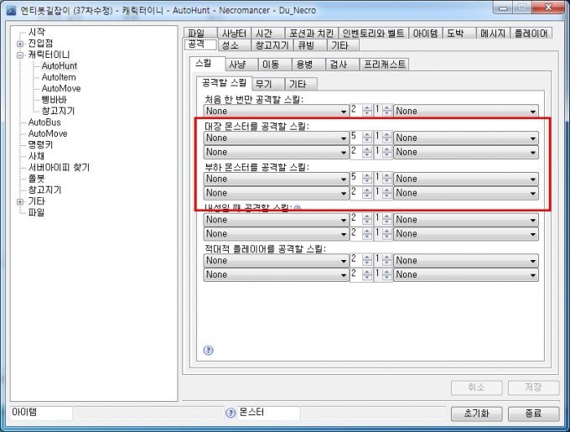Click the 종료 button

pyautogui.click(x=532, y=414)
